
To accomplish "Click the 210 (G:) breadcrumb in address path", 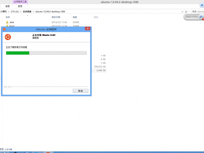I will tap(15, 12).
